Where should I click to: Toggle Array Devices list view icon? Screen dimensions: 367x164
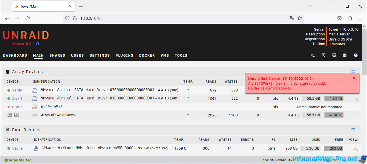tap(353, 72)
